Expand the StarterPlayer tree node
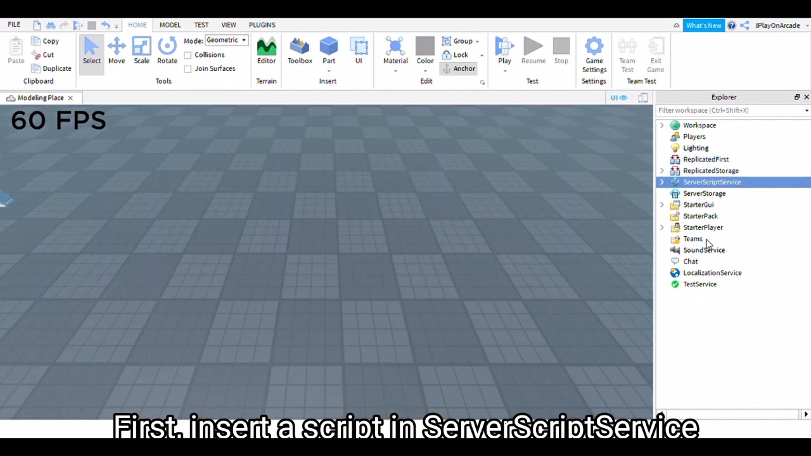Screen dimensions: 811x456 click(x=662, y=228)
